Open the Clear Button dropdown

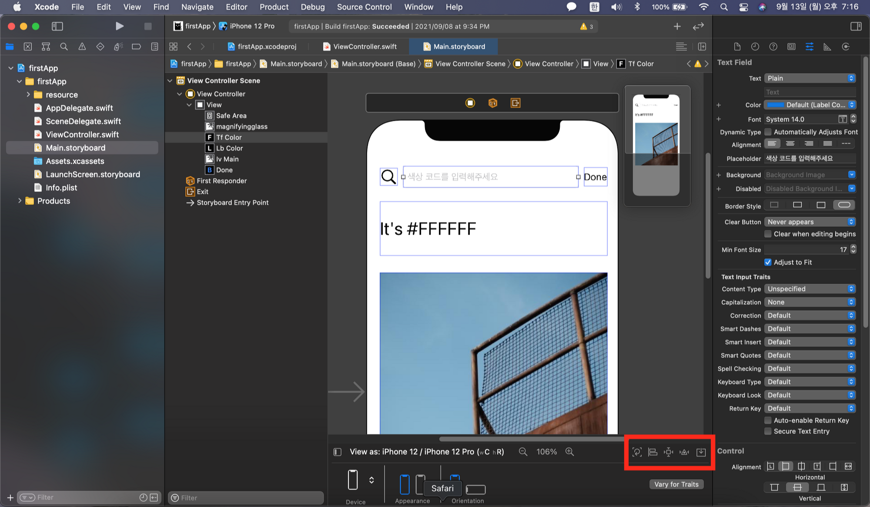810,222
